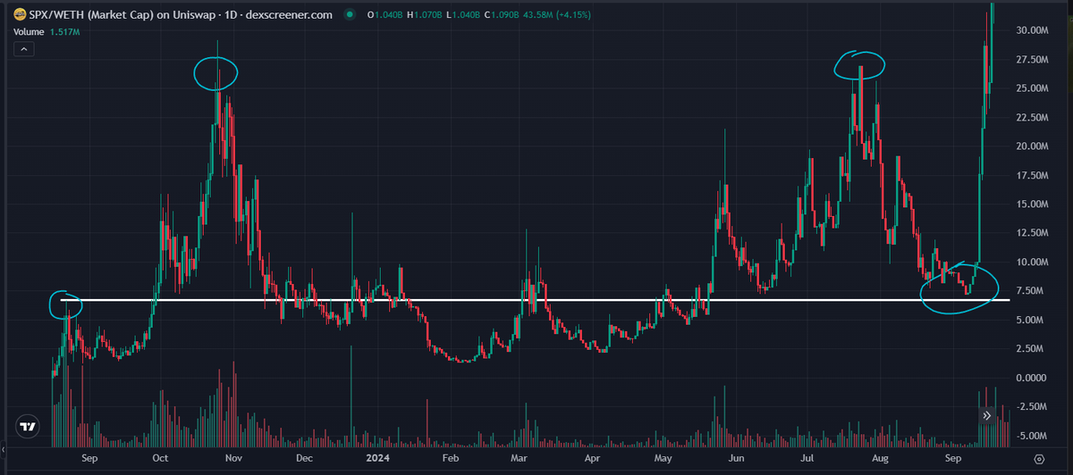The height and width of the screenshot is (475, 1073).
Task: Click the -2.50M price axis label
Action: [1032, 407]
